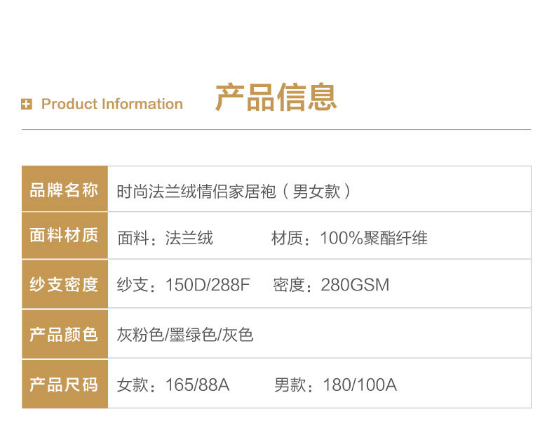Click the 男款：180/100A size value
The height and width of the screenshot is (440, 554).
(x=336, y=385)
